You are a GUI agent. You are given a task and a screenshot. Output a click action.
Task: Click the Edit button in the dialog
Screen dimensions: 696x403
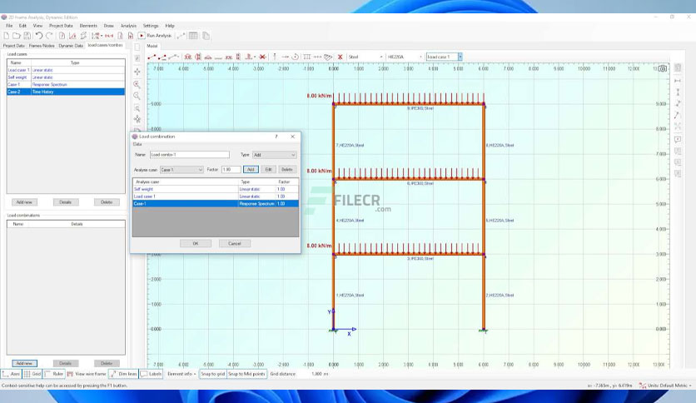[268, 170]
